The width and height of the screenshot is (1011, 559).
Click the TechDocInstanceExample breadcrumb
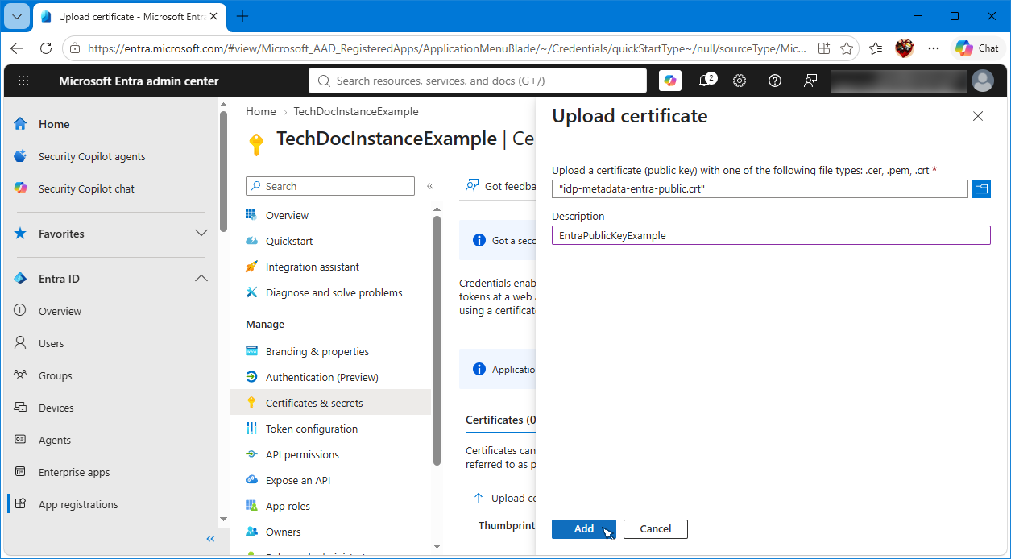pyautogui.click(x=356, y=111)
